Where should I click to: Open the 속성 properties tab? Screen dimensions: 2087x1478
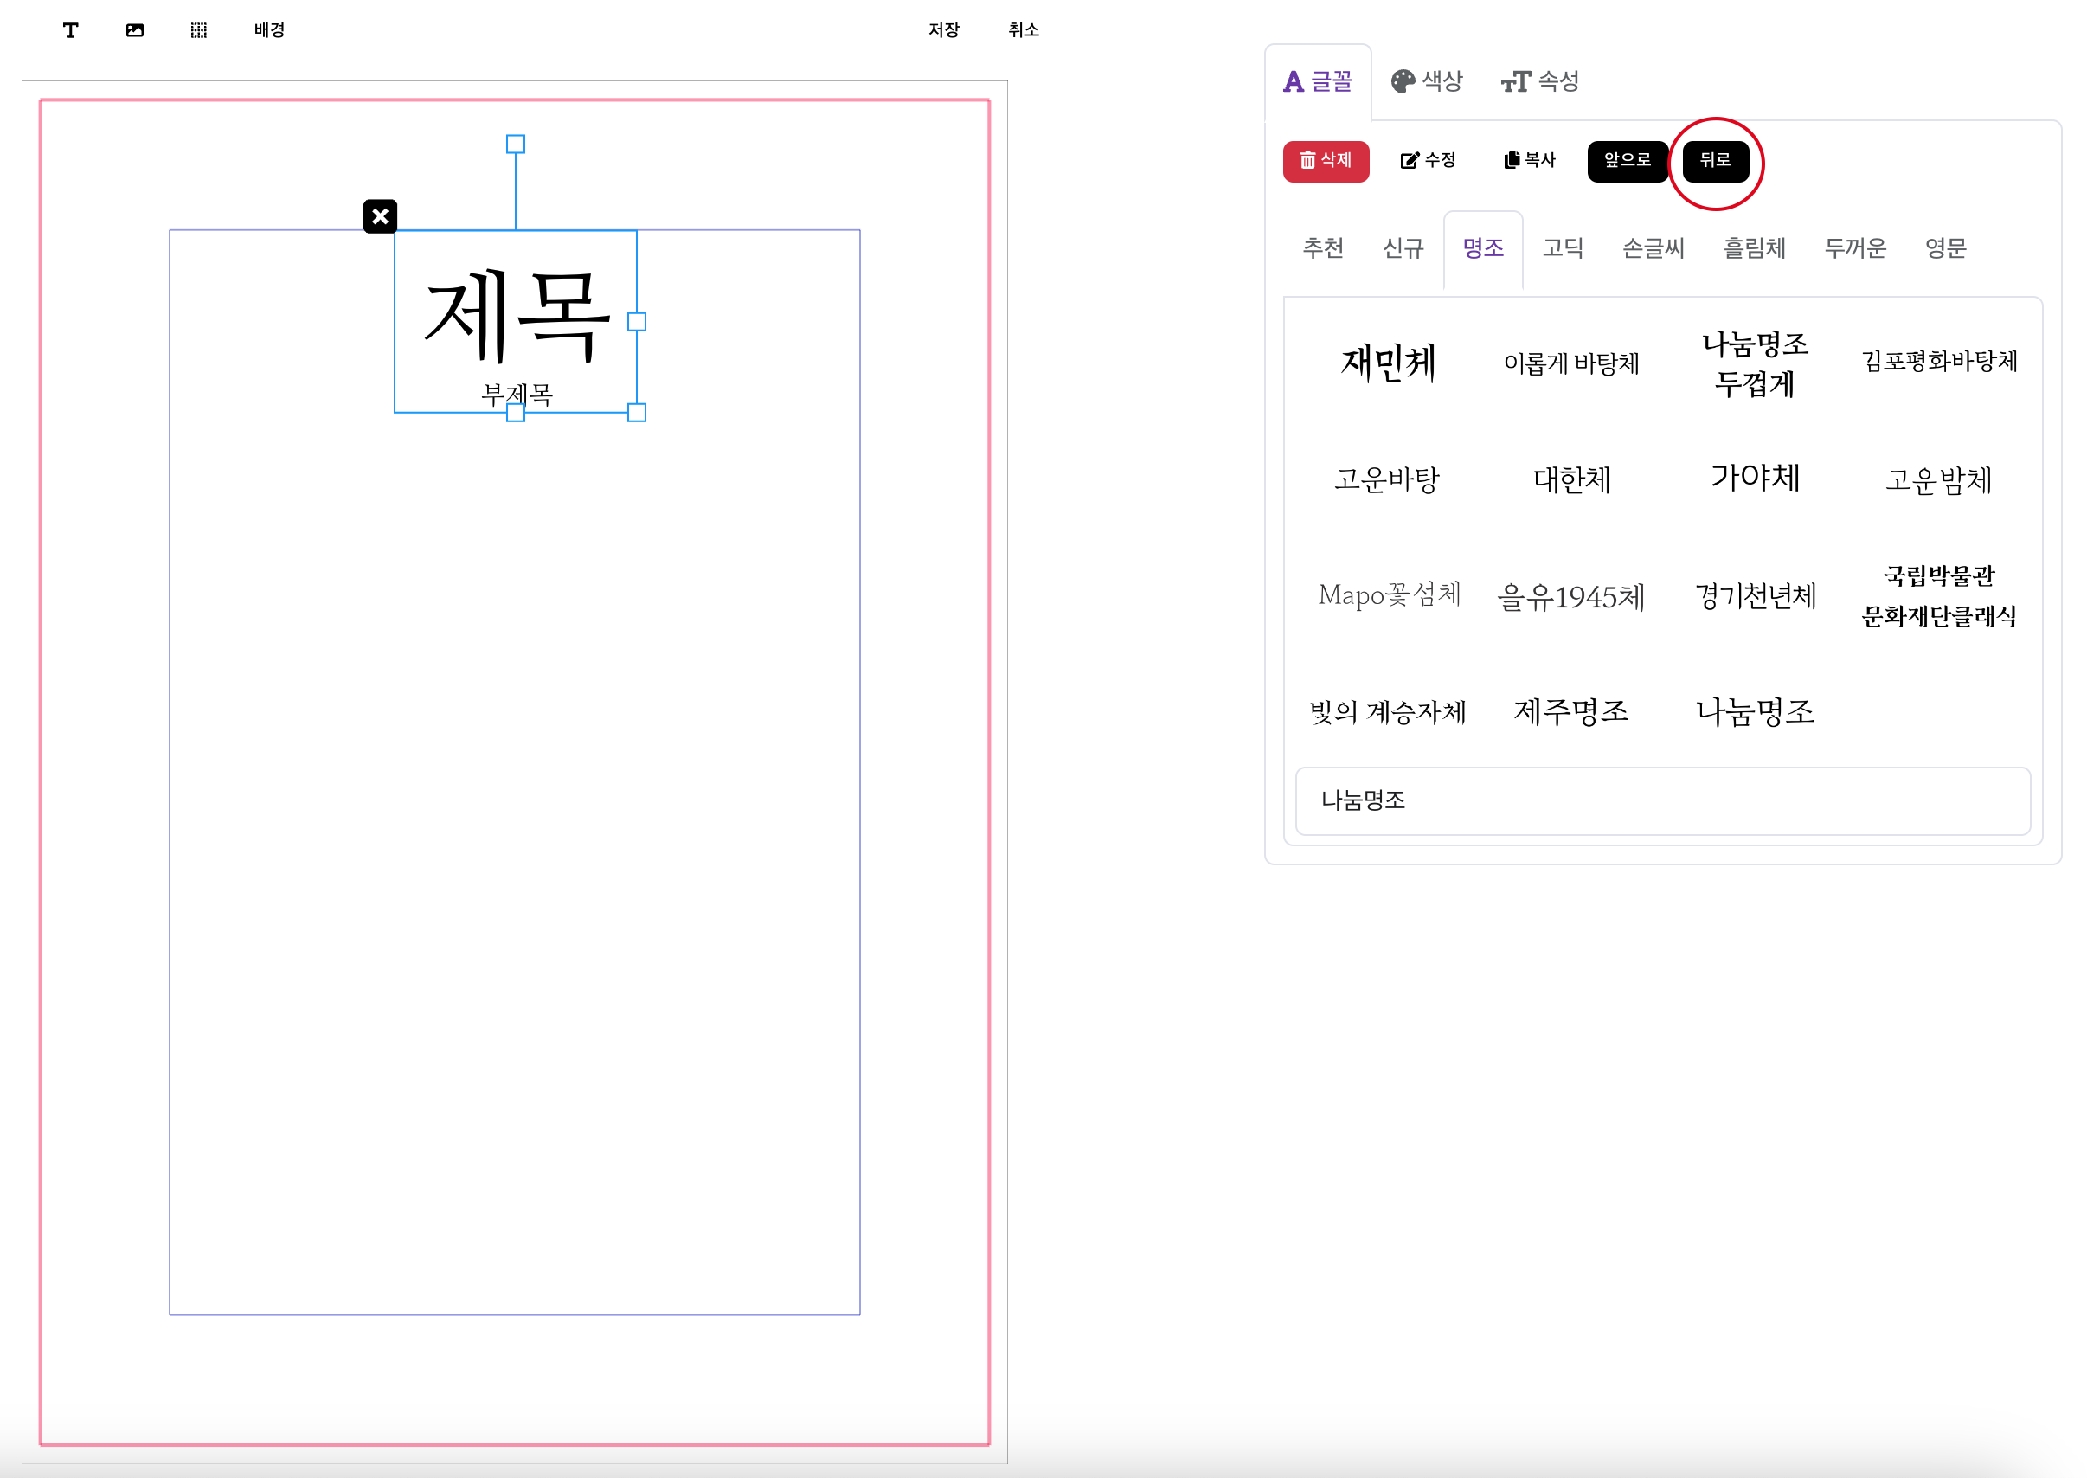[1539, 81]
